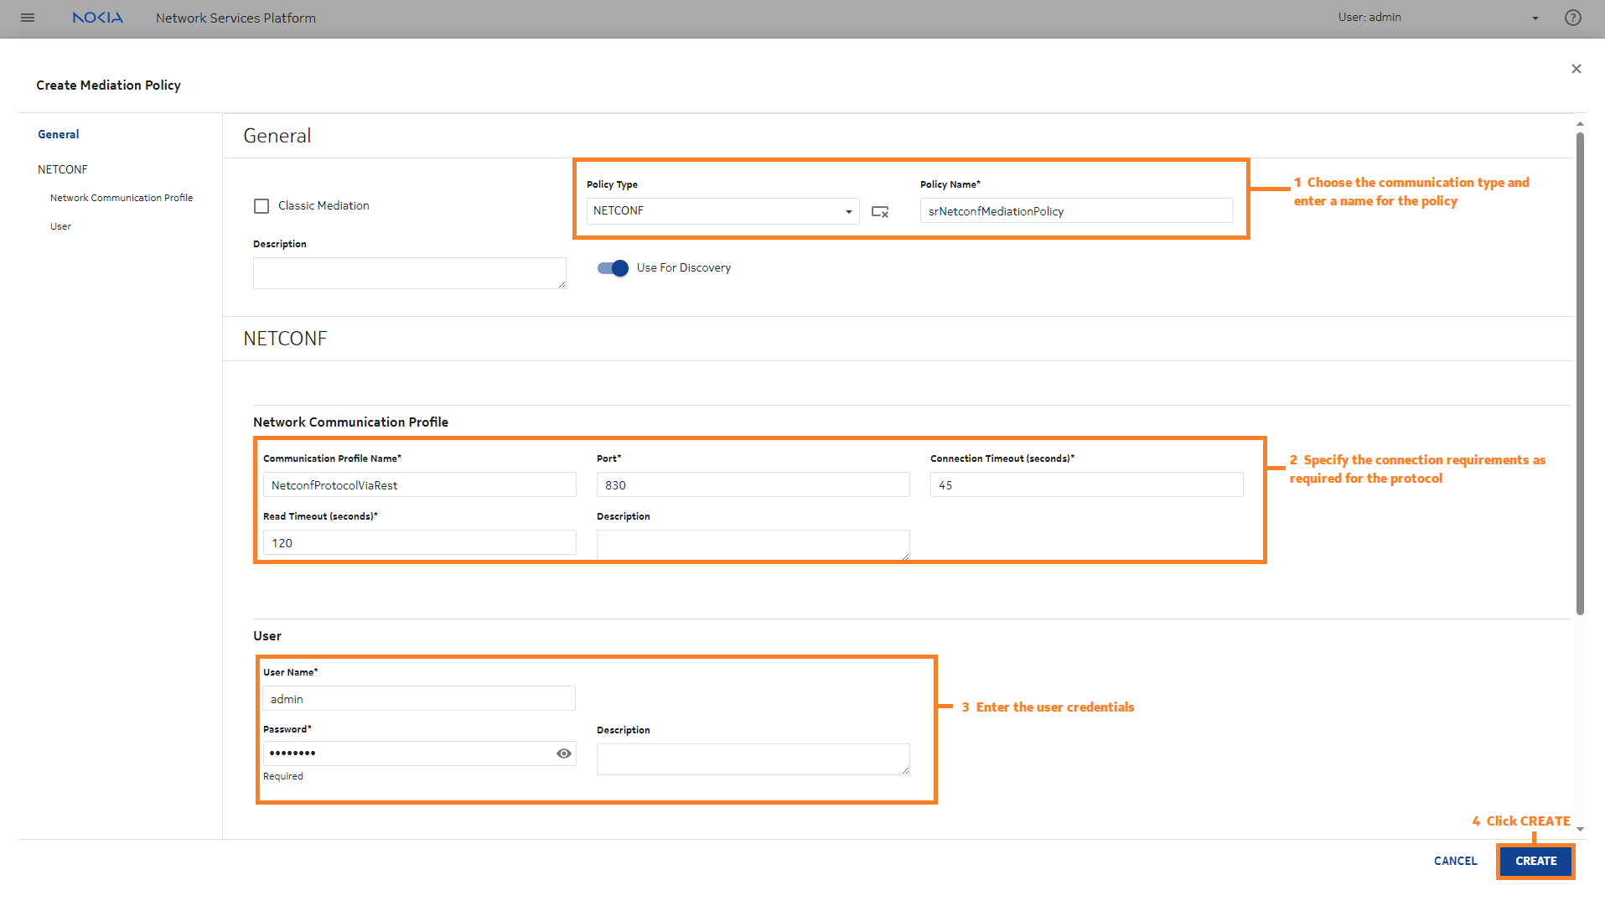Viewport: 1605px width, 901px height.
Task: Click the CANCEL button
Action: click(x=1456, y=861)
